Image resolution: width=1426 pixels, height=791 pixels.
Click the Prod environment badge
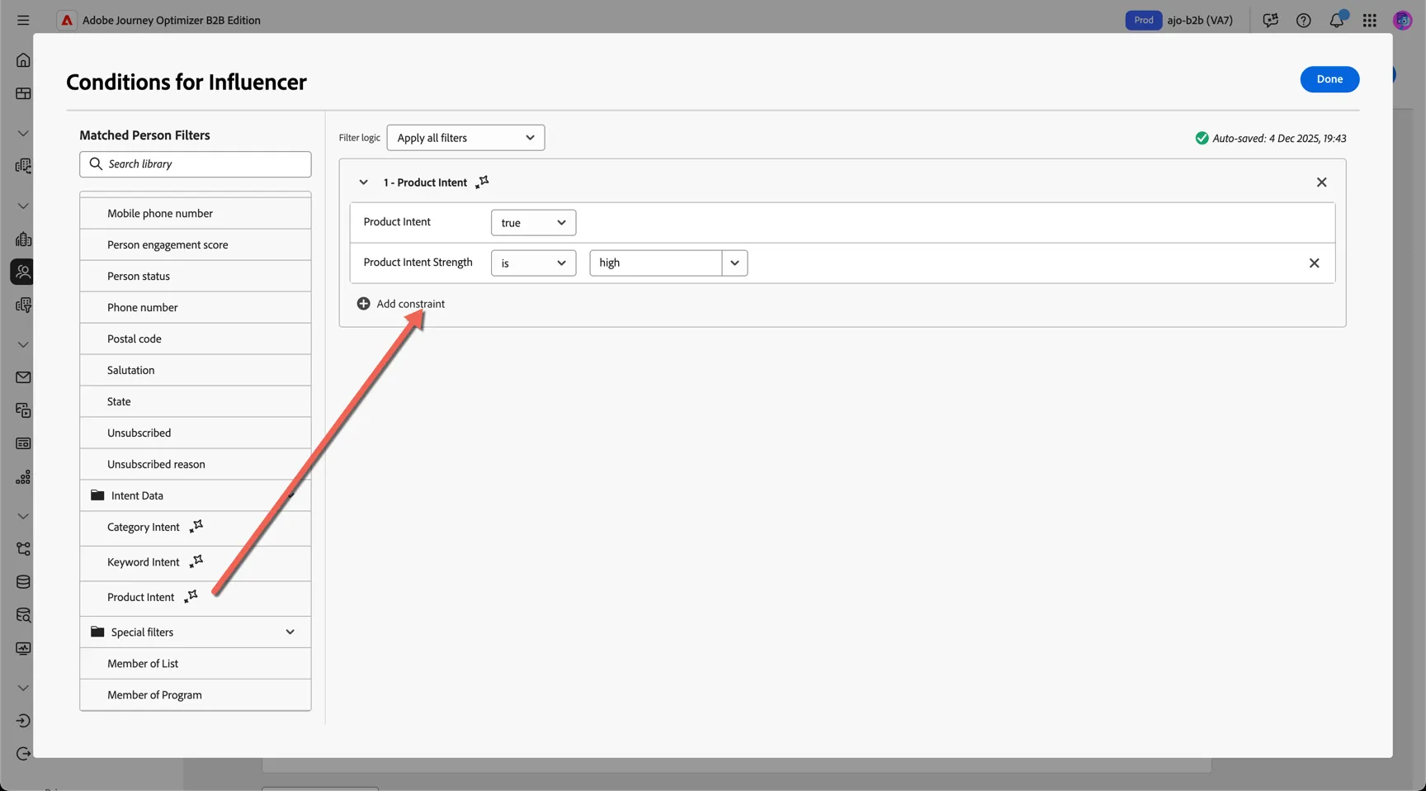[1144, 20]
